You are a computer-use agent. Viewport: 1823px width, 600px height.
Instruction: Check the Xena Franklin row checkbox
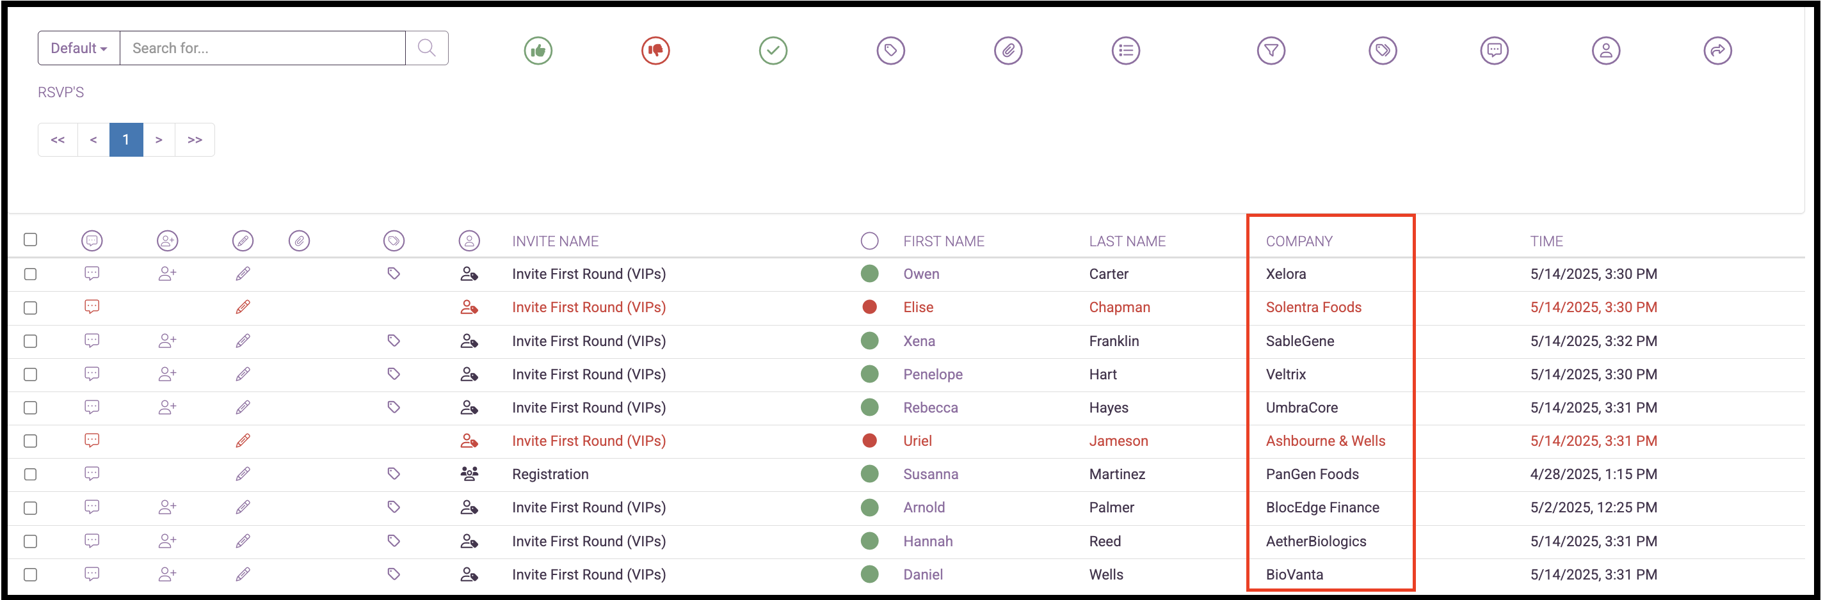click(31, 341)
